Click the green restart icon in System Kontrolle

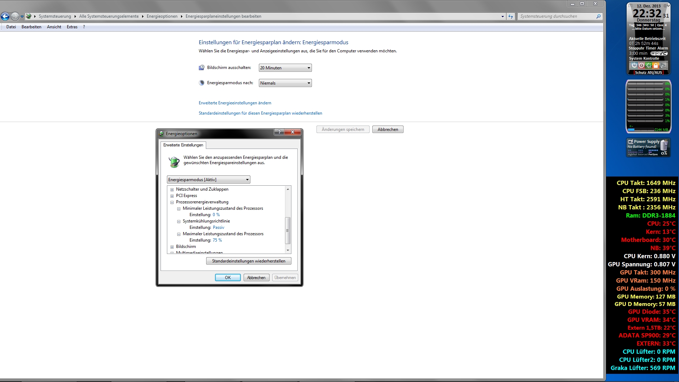pyautogui.click(x=649, y=65)
